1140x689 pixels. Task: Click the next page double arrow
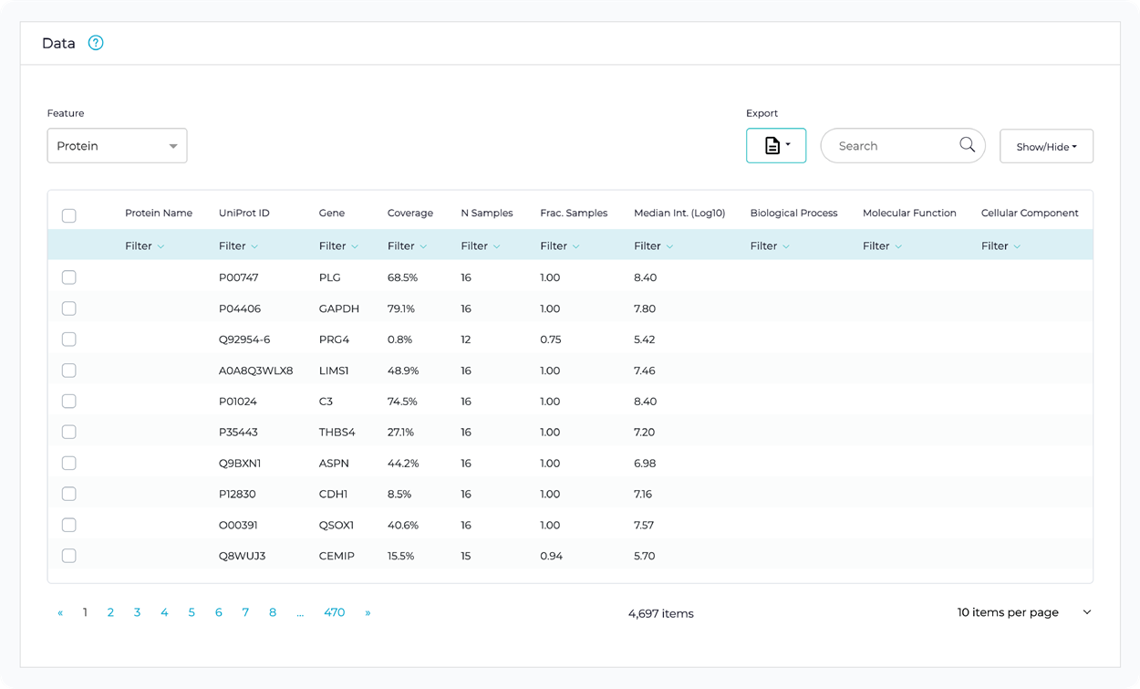(x=368, y=612)
